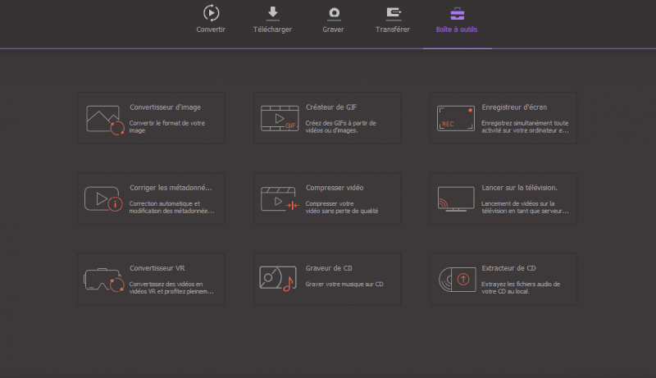Image resolution: width=656 pixels, height=378 pixels.
Task: Open the Transférer tab
Action: pyautogui.click(x=393, y=20)
